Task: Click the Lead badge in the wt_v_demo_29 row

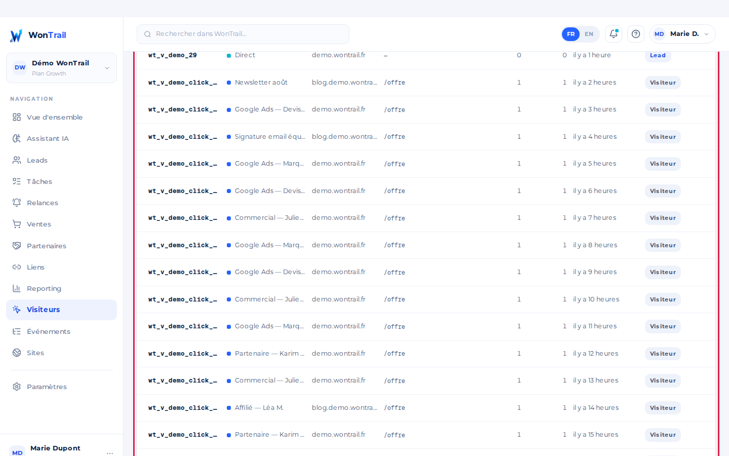Action: click(658, 55)
